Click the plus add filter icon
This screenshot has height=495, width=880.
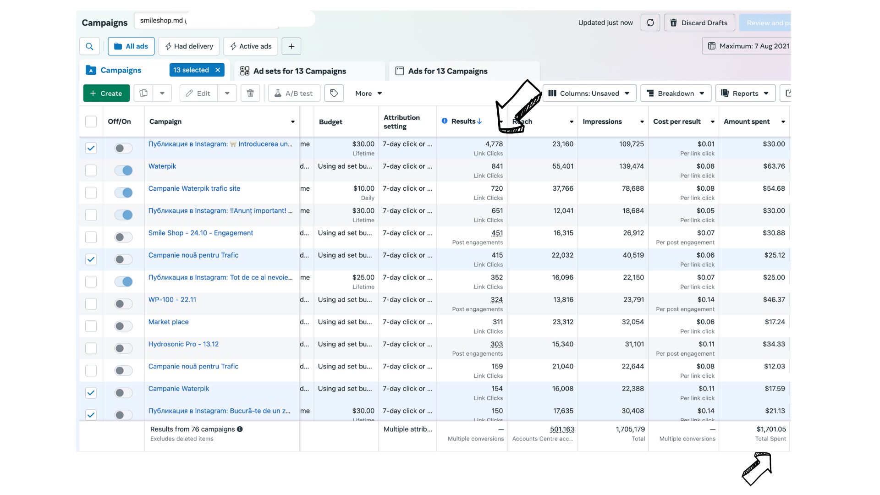291,46
